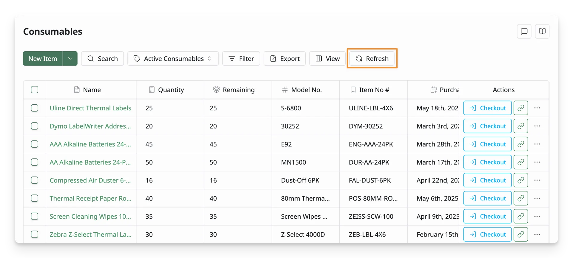
Task: Open the Filter options
Action: point(241,58)
